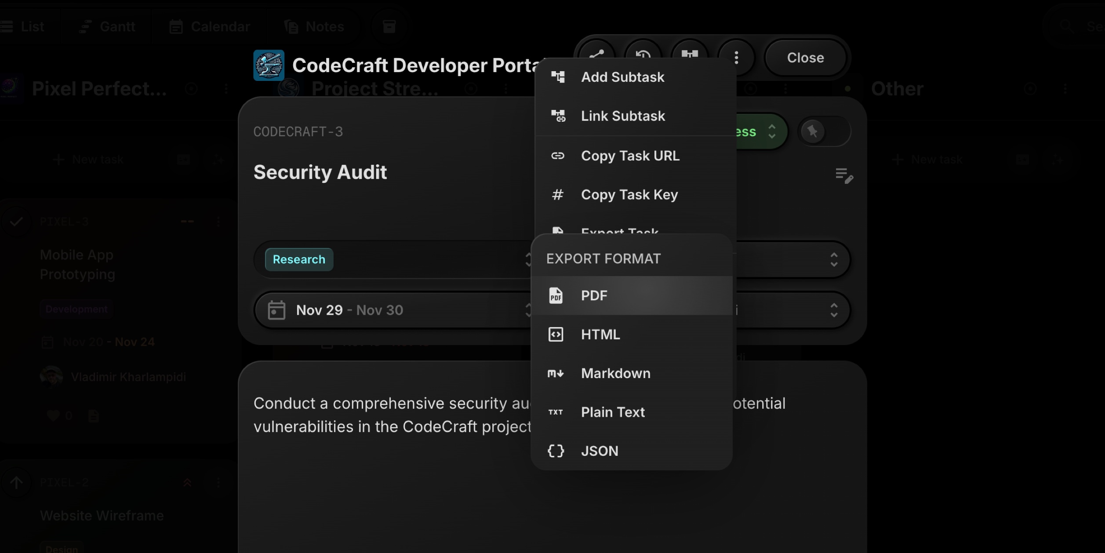Image resolution: width=1105 pixels, height=553 pixels.
Task: Click the three-dot more options button
Action: pos(736,58)
